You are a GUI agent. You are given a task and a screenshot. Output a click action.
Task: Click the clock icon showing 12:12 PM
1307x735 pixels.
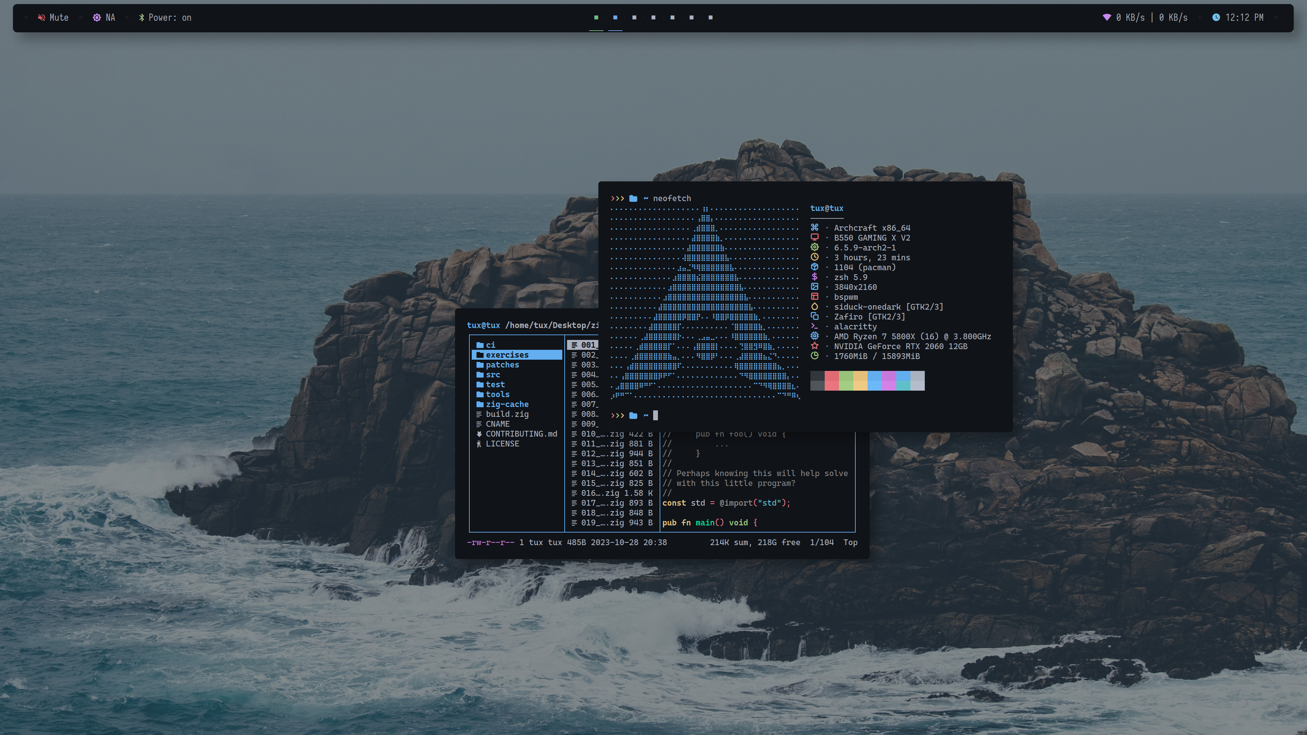(x=1216, y=18)
